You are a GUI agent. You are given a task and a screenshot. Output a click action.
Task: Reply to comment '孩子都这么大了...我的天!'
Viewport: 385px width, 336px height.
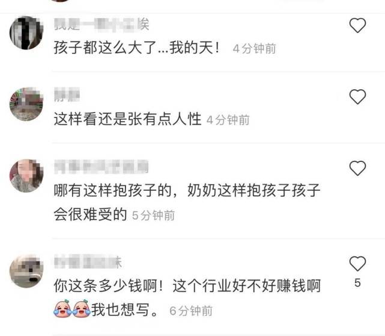[137, 48]
